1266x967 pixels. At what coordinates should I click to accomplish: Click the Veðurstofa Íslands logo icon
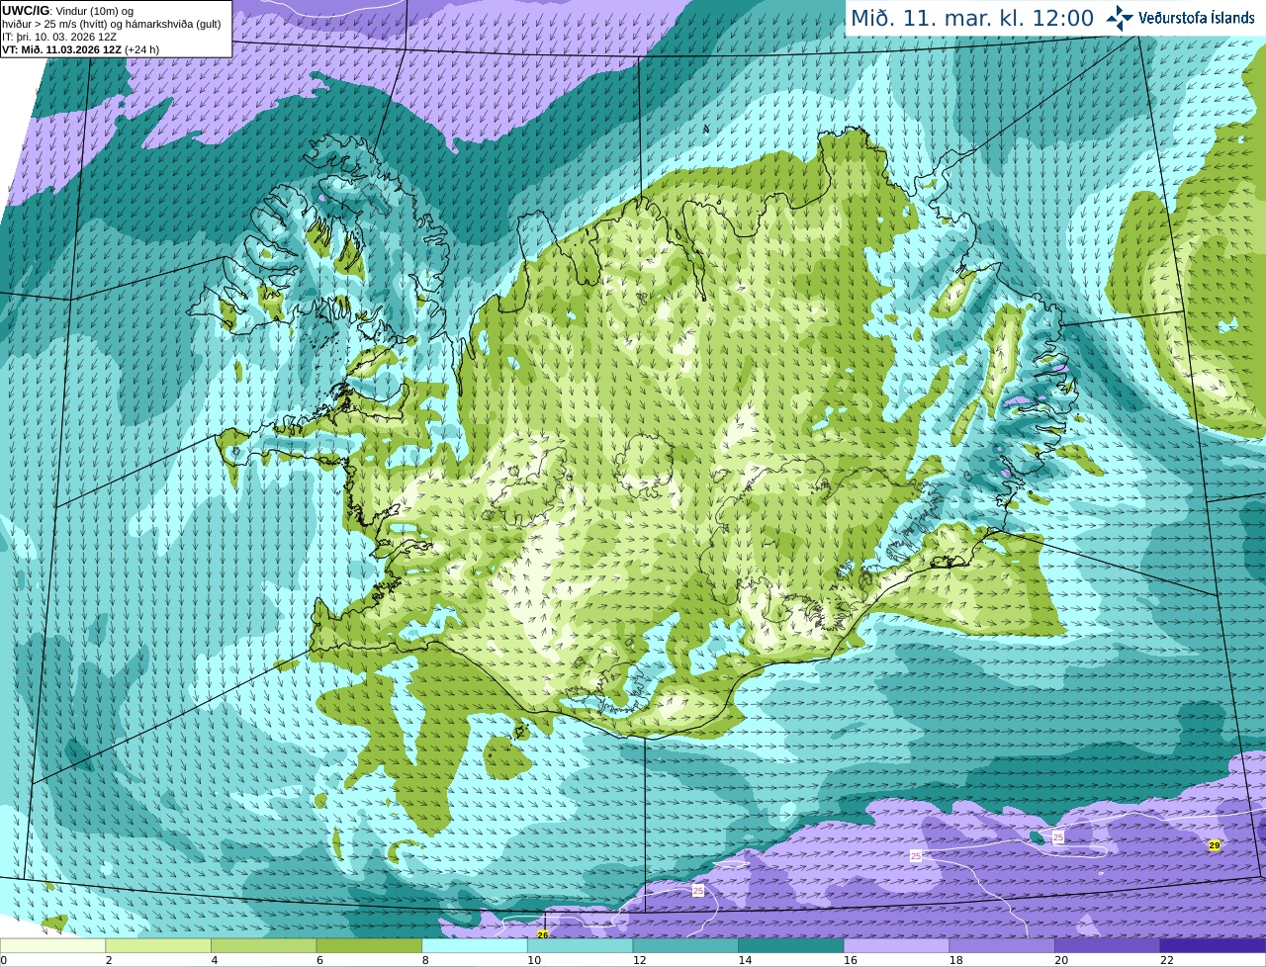coord(1120,18)
